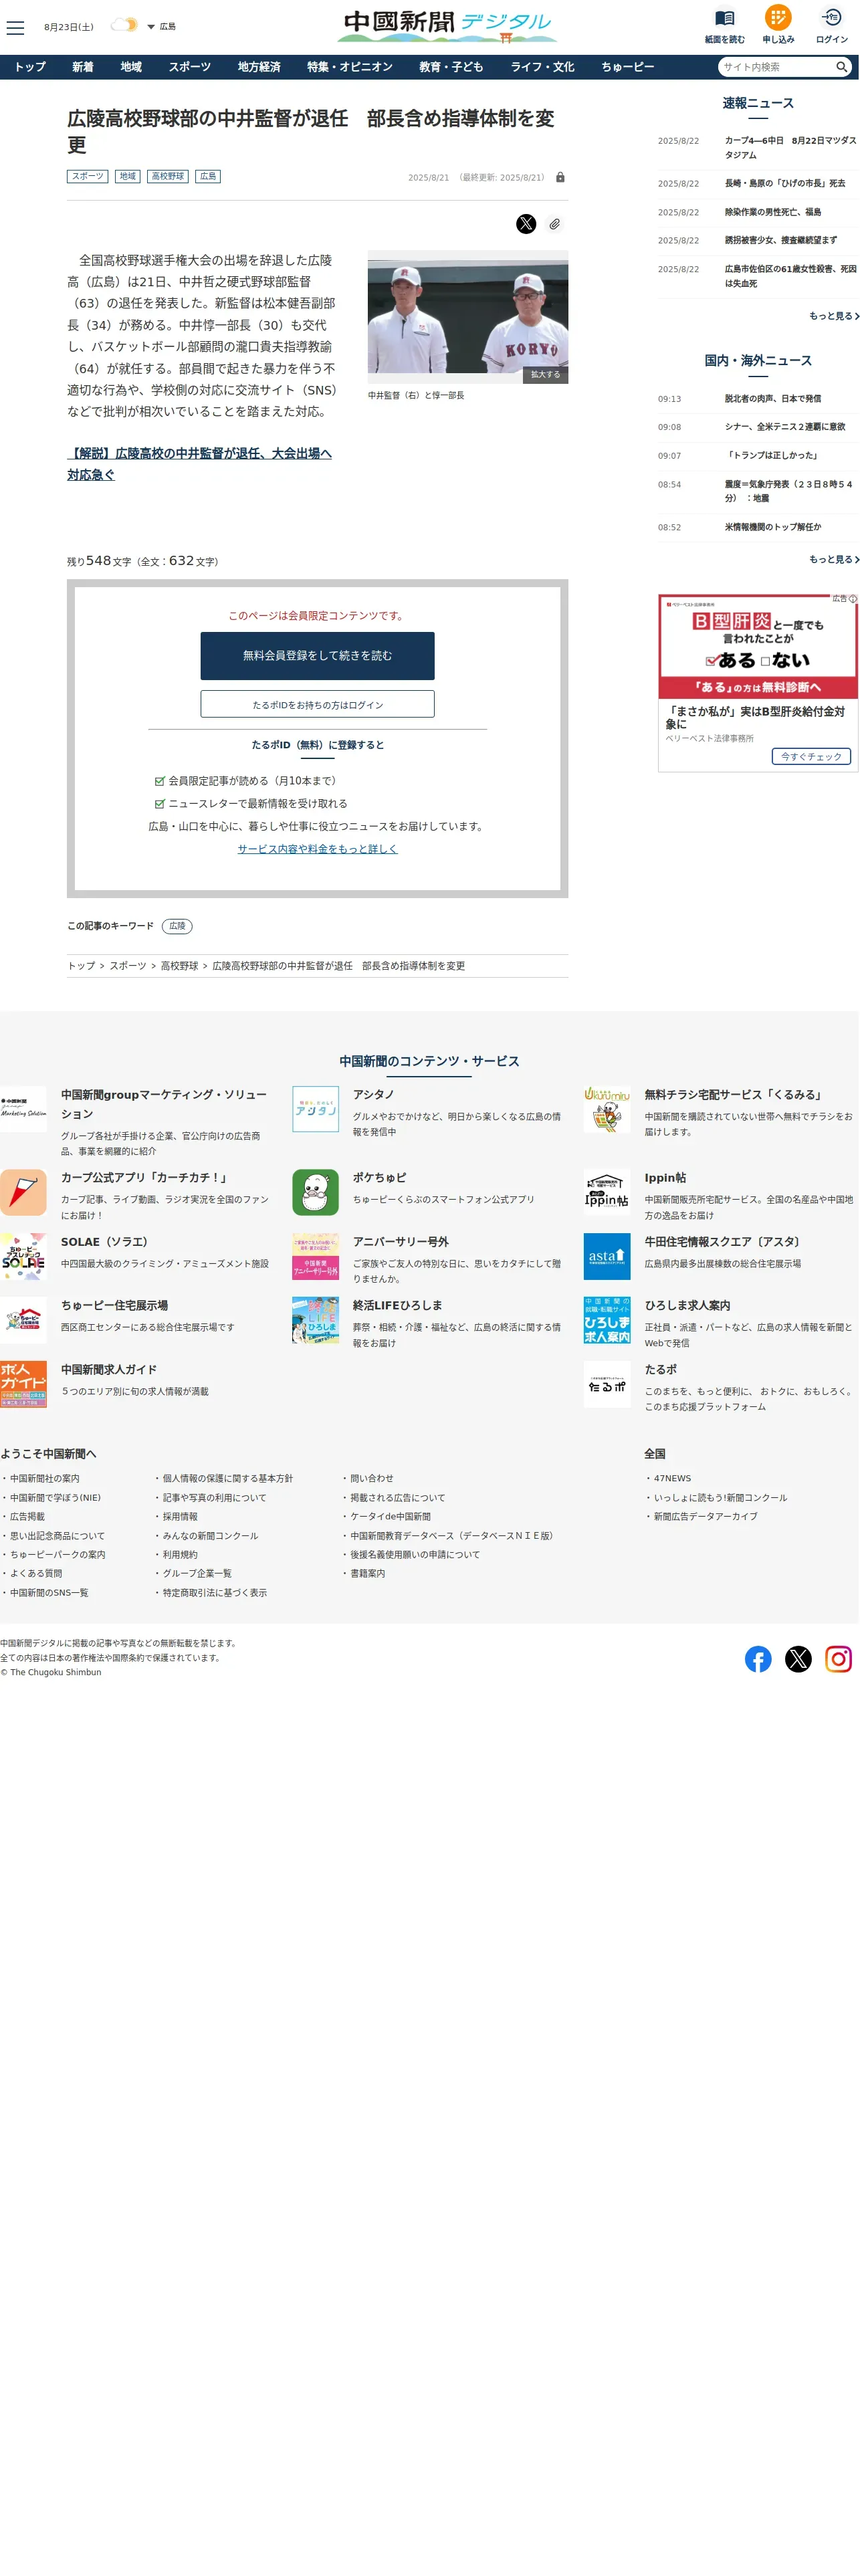The image size is (860, 2576).
Task: Enlarge photo with 拡大する button
Action: pyautogui.click(x=545, y=374)
